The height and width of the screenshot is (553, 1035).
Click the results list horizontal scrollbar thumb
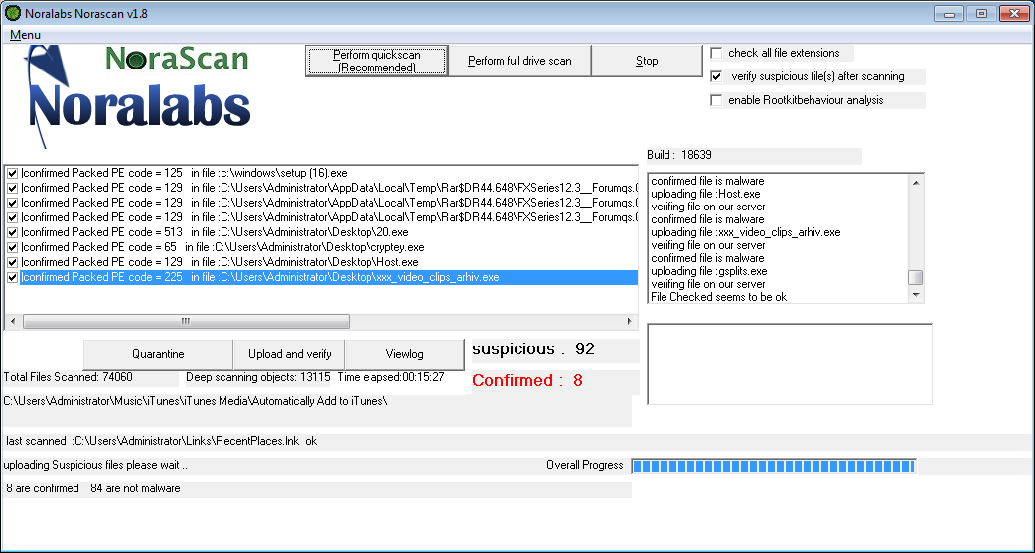point(186,322)
